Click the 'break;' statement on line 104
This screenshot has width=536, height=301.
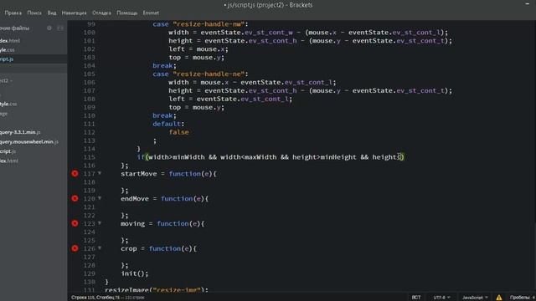click(x=164, y=65)
